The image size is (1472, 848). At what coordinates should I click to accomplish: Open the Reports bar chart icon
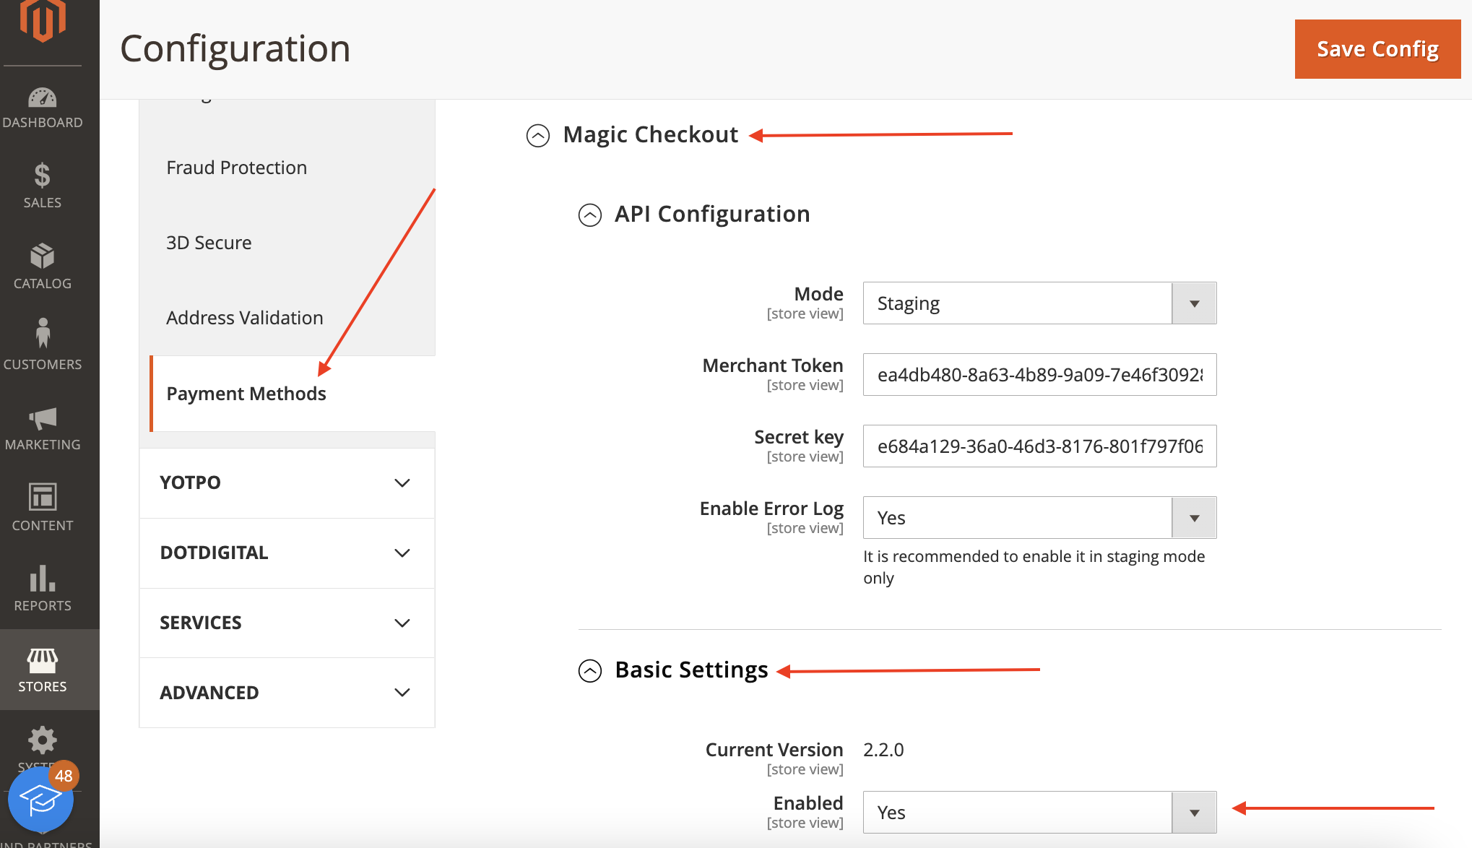pos(43,578)
